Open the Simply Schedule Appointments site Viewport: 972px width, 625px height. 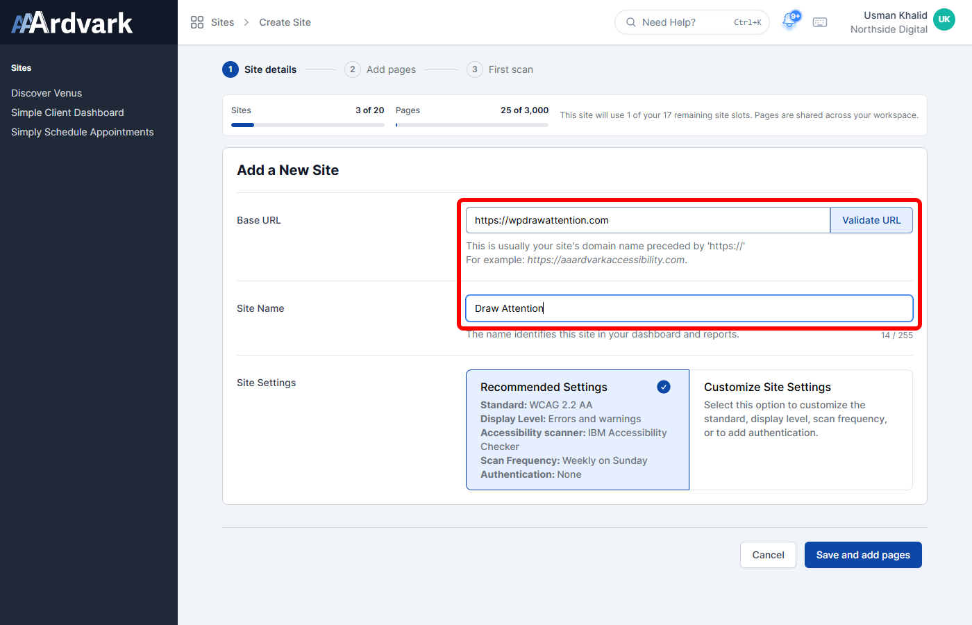pyautogui.click(x=83, y=132)
